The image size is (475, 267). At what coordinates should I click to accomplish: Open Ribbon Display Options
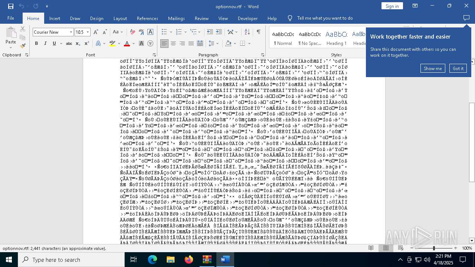coord(415,6)
